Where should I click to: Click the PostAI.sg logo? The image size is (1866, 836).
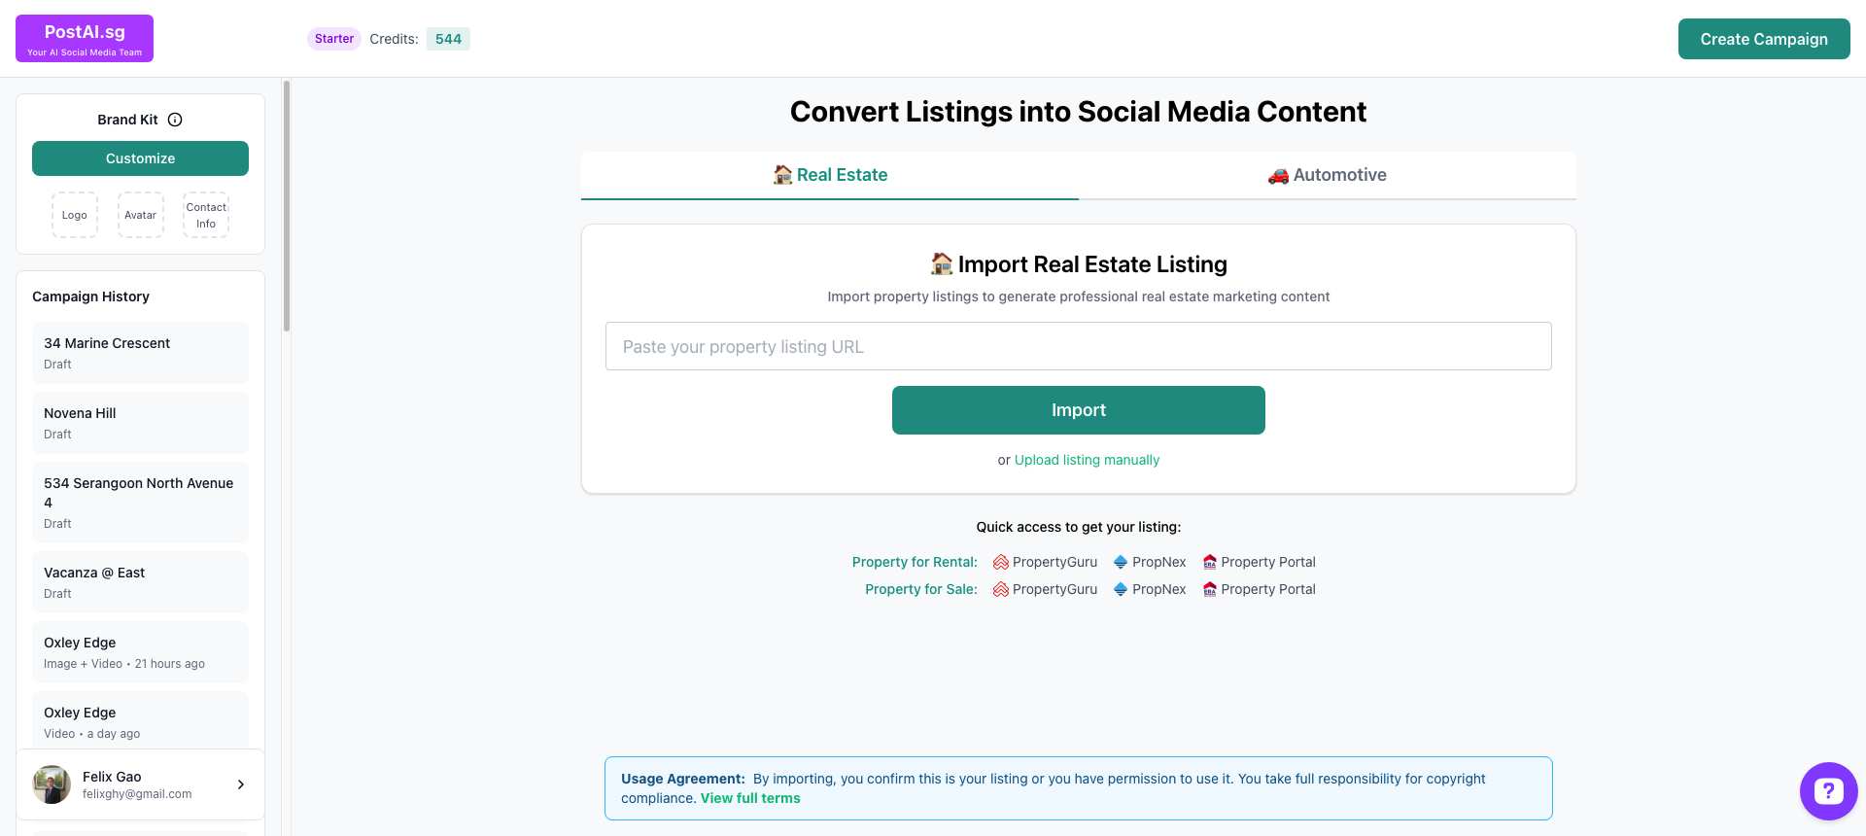(x=85, y=39)
